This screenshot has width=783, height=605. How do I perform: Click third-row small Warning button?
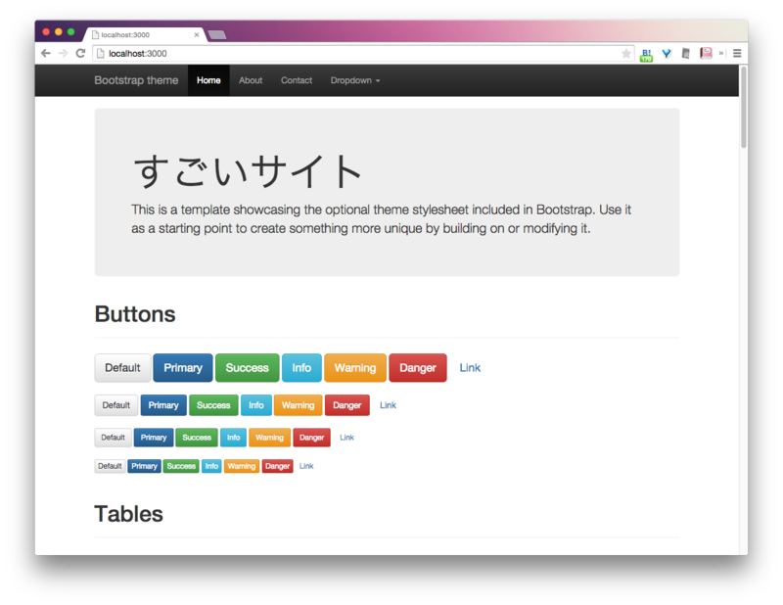(x=270, y=438)
